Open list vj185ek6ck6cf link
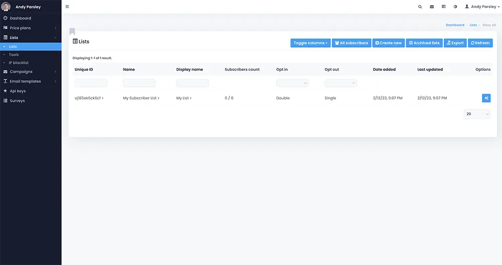The height and width of the screenshot is (265, 502). 89,98
